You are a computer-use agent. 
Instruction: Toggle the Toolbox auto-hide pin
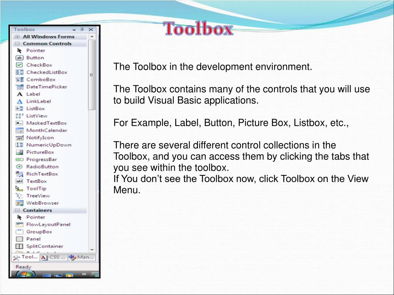coord(82,29)
